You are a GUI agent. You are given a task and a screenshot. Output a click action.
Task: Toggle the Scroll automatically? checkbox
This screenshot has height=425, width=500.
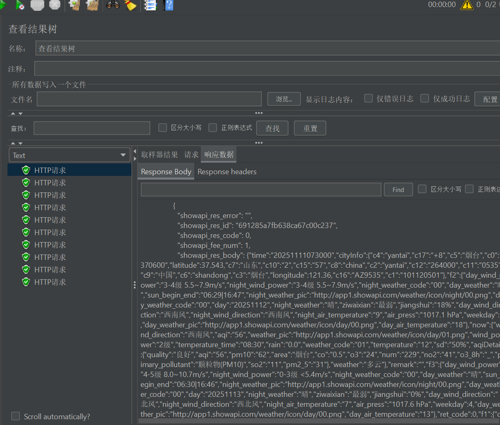[x=16, y=416]
